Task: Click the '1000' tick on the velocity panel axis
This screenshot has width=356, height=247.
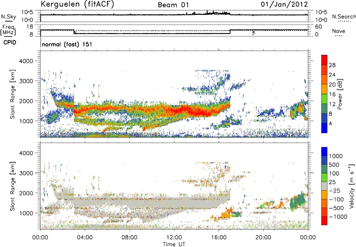Action: (x=26, y=213)
